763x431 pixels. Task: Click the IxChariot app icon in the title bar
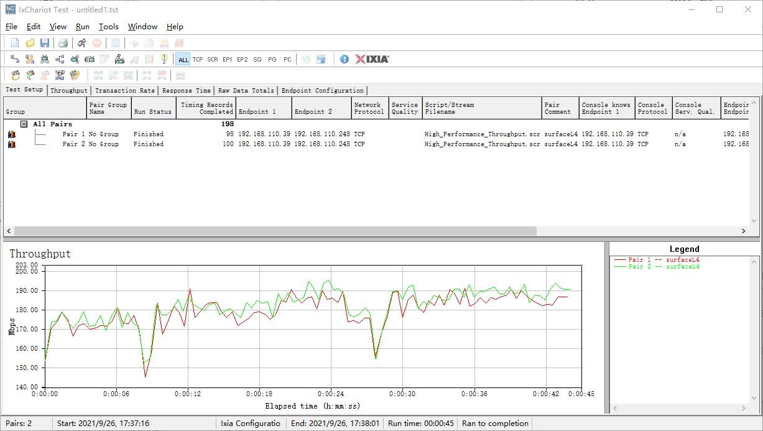(x=10, y=9)
